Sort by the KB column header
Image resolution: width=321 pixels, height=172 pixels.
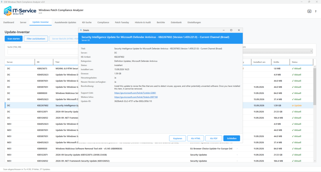tap(44, 62)
